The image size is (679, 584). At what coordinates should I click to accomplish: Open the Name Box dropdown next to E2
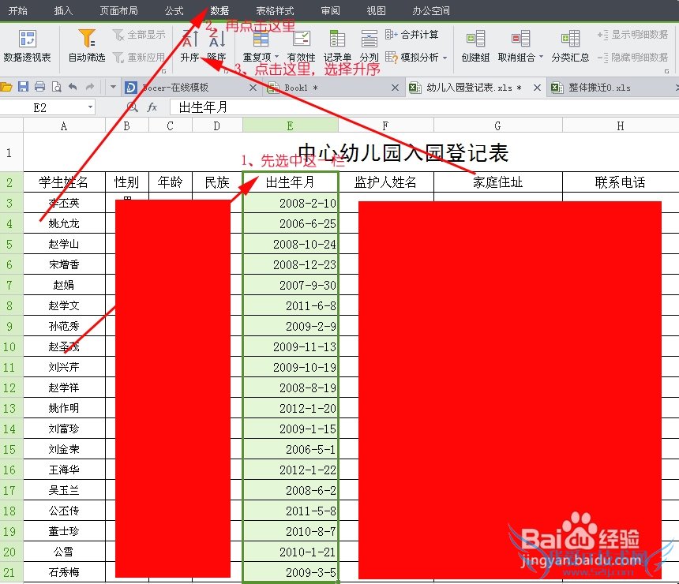coord(90,107)
